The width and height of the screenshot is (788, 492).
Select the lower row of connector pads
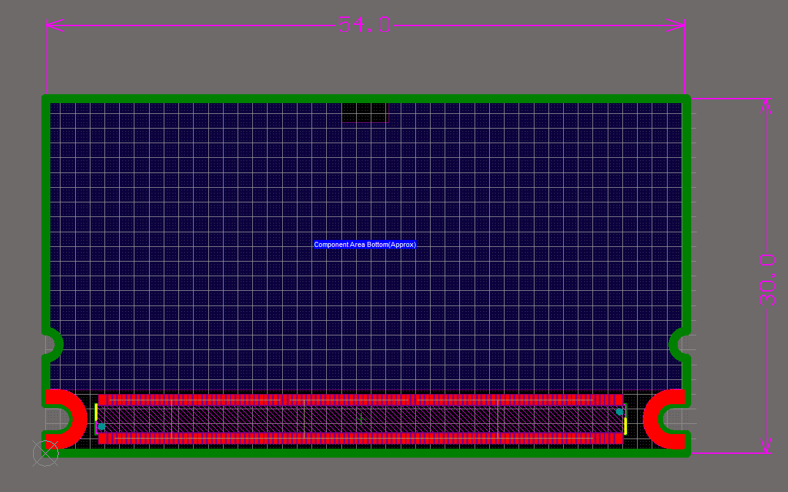click(361, 439)
